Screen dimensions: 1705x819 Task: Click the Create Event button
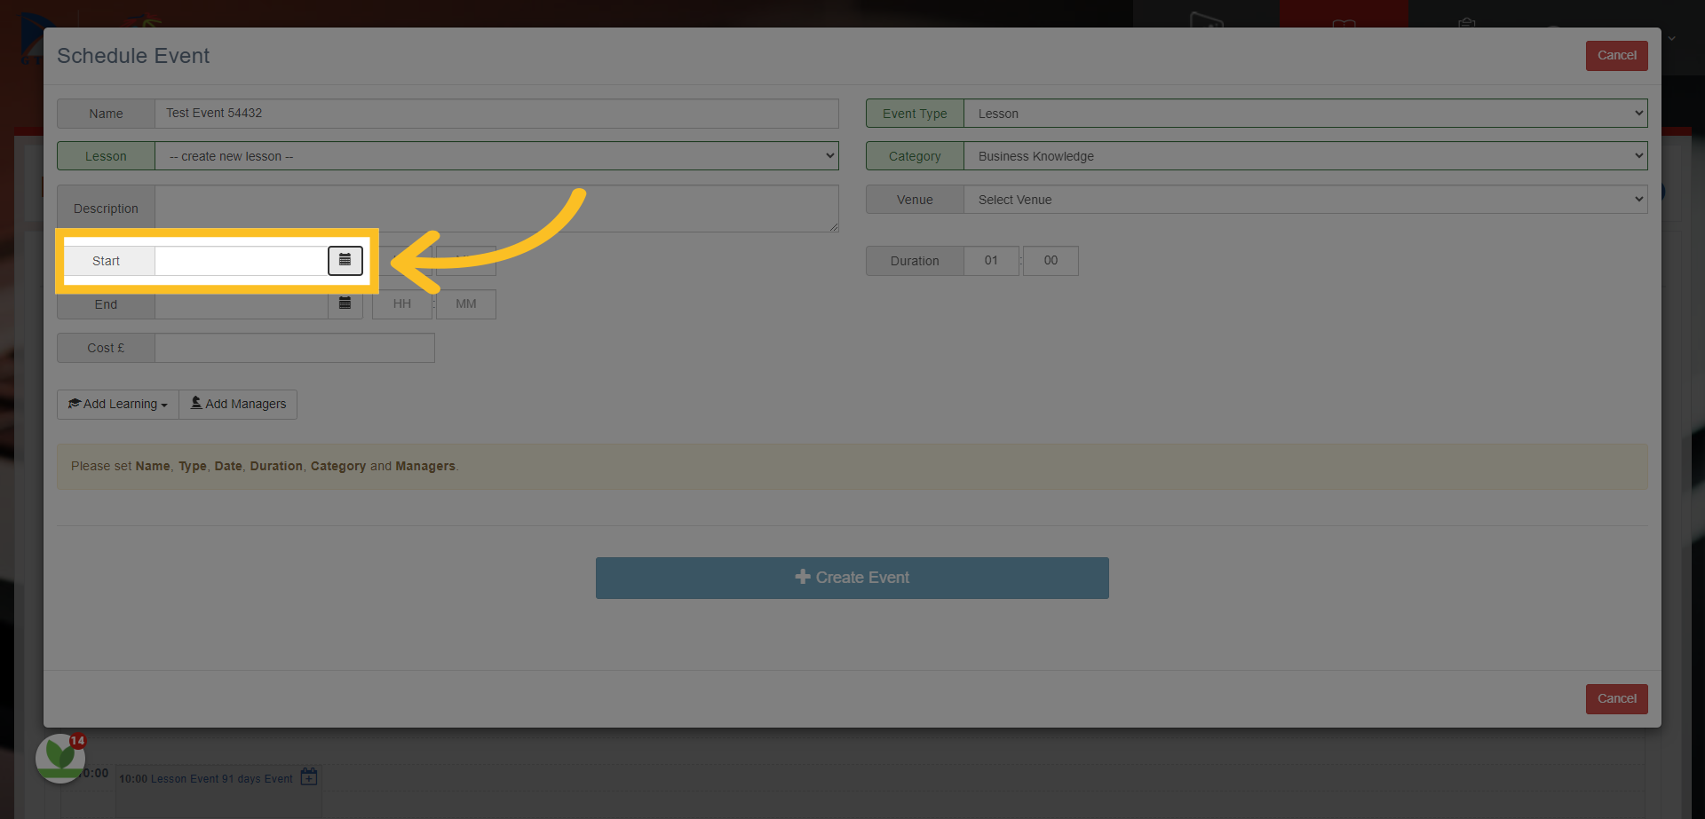(852, 578)
